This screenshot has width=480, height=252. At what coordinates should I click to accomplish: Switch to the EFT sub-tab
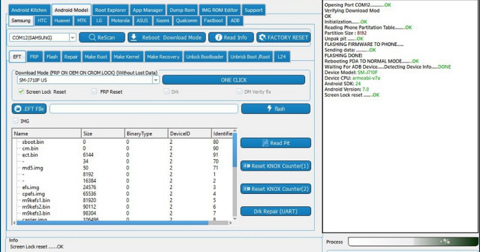click(17, 56)
